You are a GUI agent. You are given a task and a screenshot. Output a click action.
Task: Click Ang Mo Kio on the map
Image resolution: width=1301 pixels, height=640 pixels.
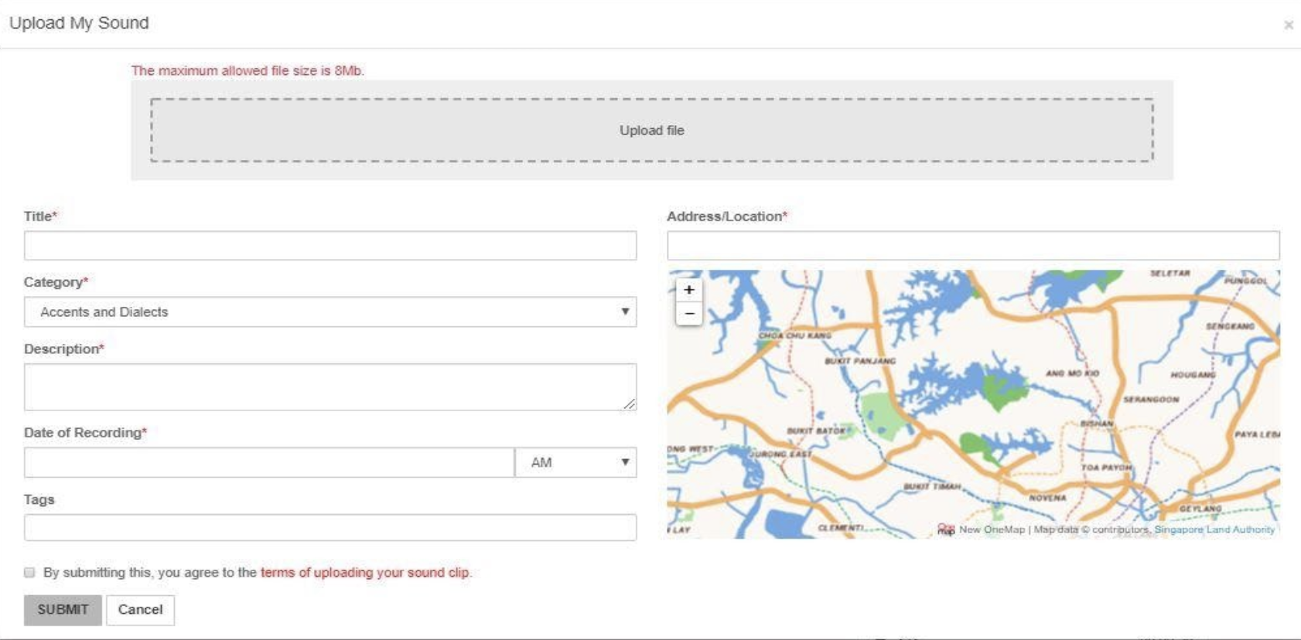coord(1072,373)
